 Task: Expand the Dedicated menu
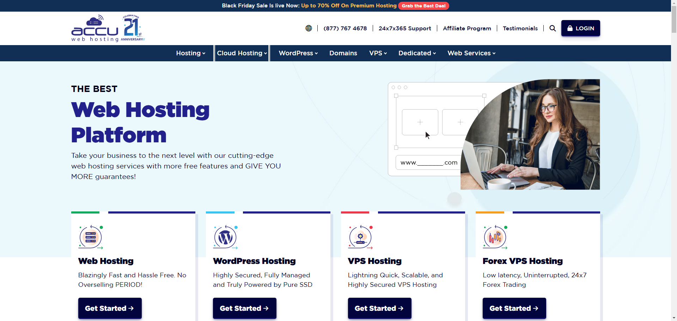pos(417,53)
